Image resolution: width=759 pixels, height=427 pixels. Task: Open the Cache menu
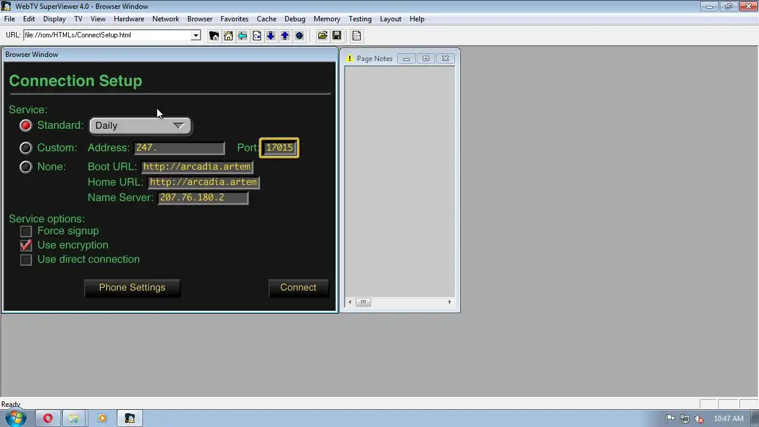[x=266, y=19]
